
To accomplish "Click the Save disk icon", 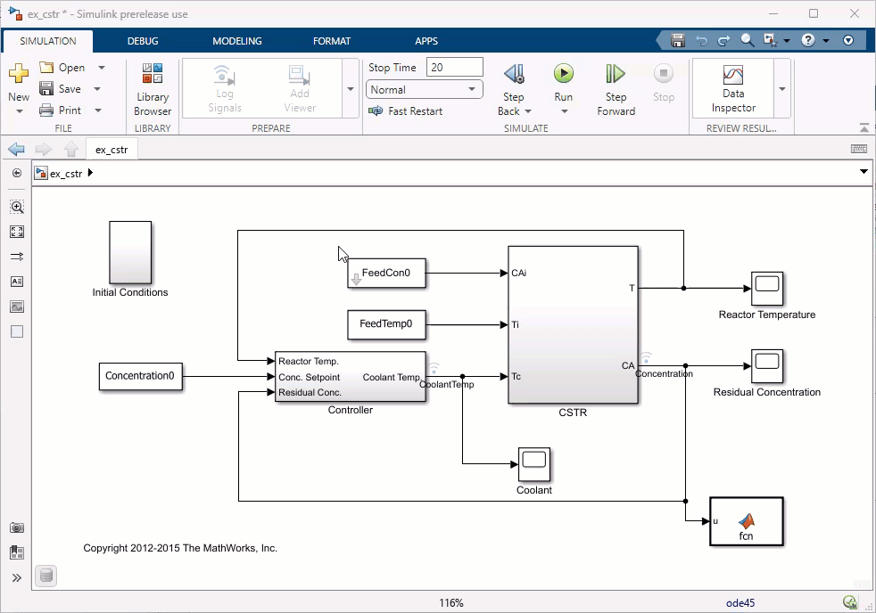I will coord(46,89).
